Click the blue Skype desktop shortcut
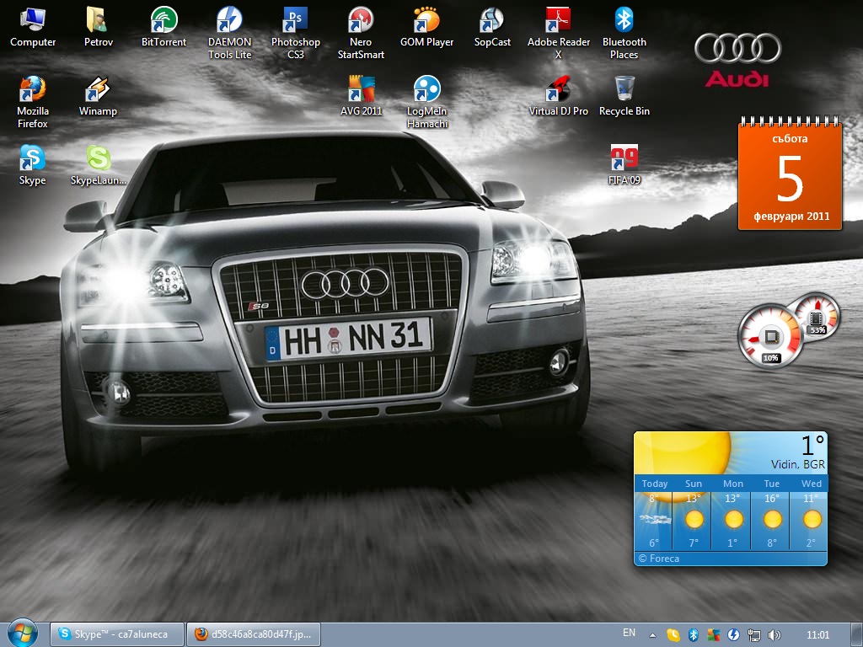This screenshot has width=863, height=647. (x=33, y=166)
